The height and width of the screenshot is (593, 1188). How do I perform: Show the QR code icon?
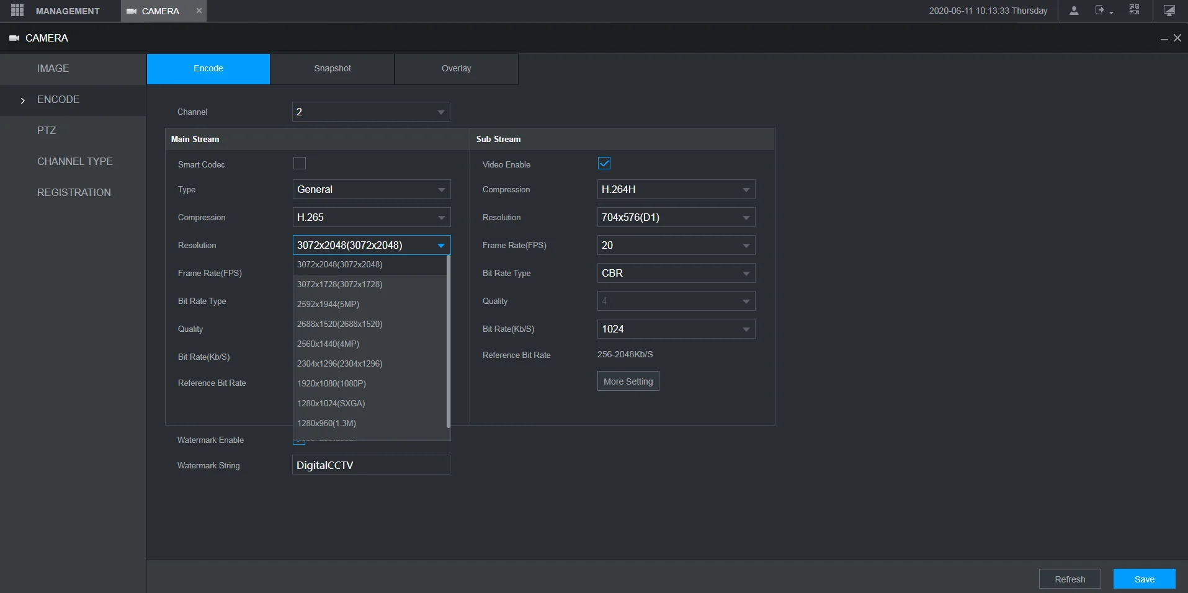[x=1134, y=11]
